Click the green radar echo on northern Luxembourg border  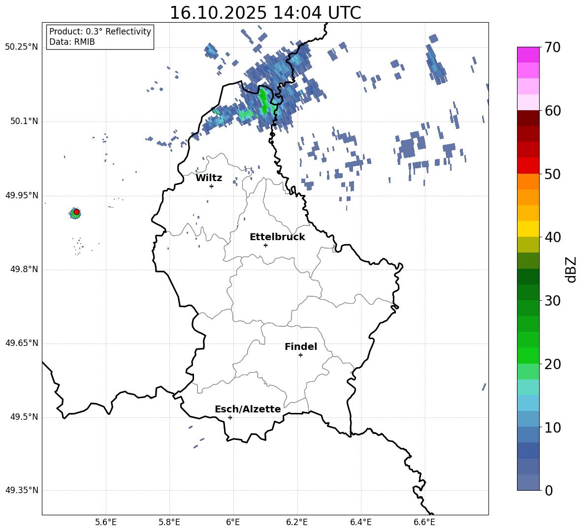[x=263, y=100]
